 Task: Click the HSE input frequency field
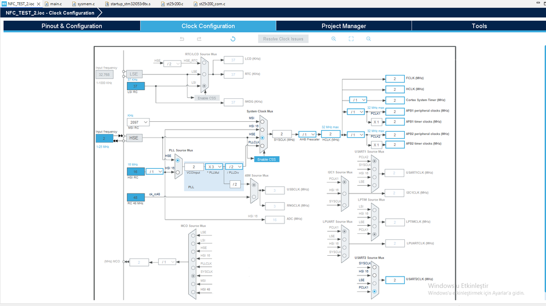pyautogui.click(x=104, y=138)
